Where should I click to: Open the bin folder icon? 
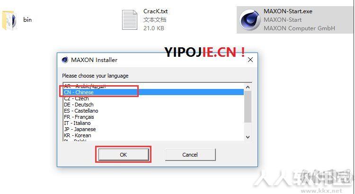9,20
